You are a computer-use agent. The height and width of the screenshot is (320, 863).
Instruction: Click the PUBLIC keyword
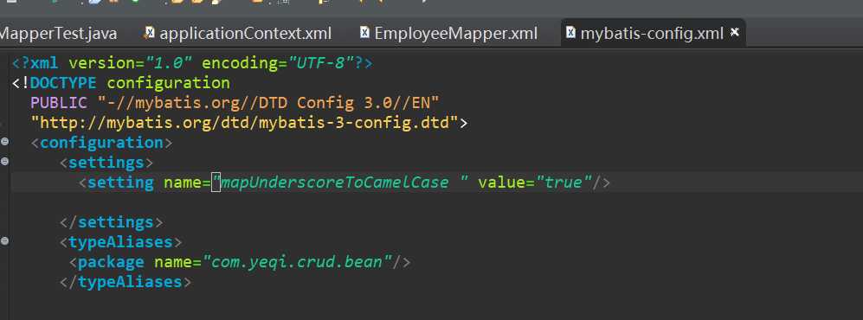[x=59, y=103]
